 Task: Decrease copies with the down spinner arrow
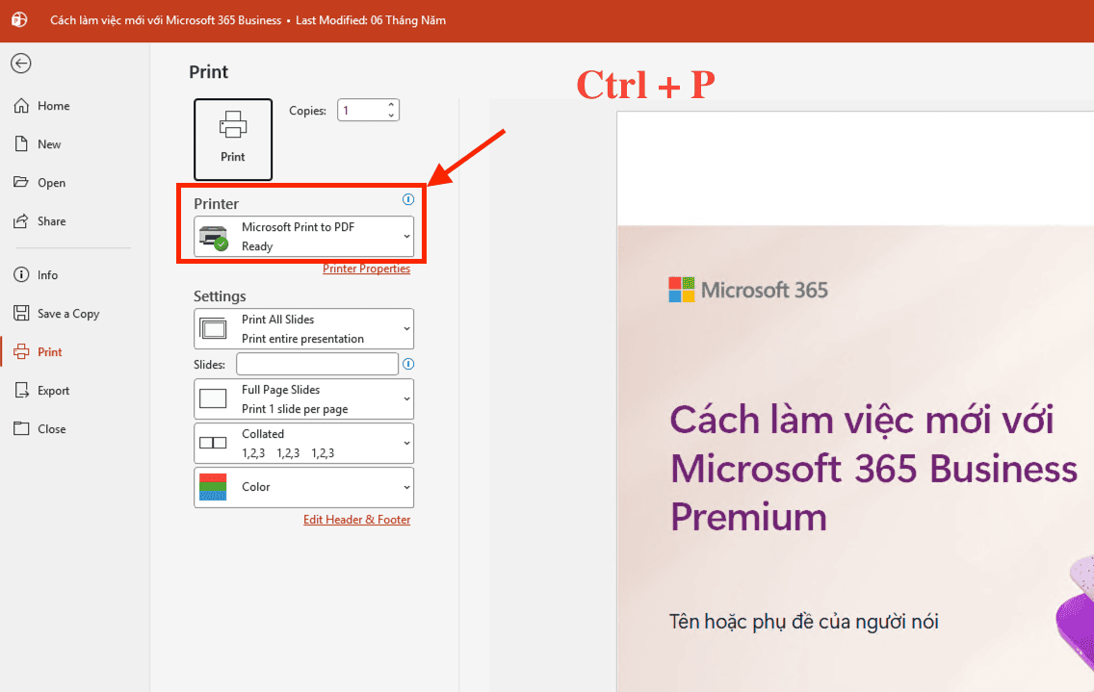391,115
